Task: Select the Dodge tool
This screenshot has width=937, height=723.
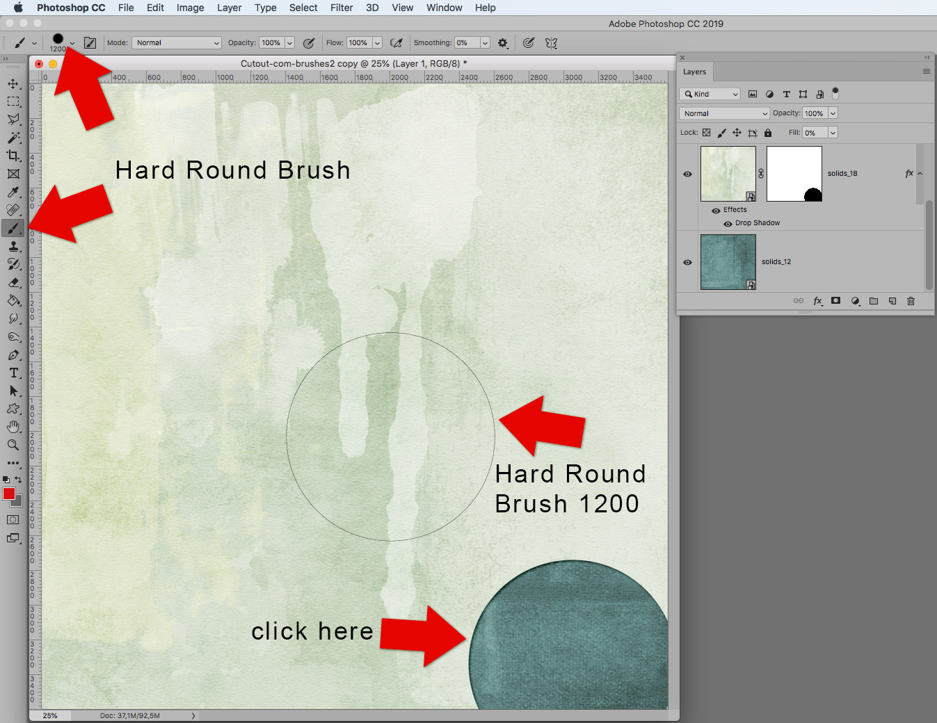Action: click(x=13, y=336)
